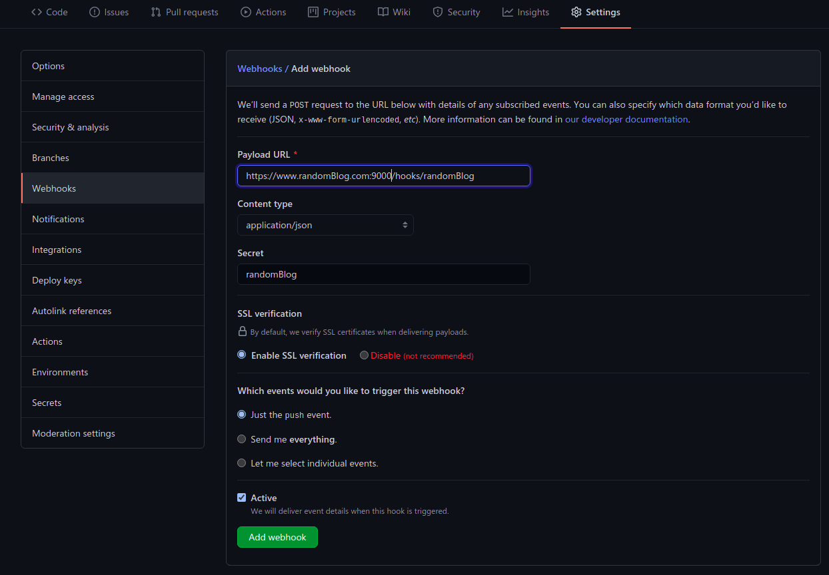The height and width of the screenshot is (575, 829).
Task: Click the Wiki book icon
Action: tap(383, 12)
